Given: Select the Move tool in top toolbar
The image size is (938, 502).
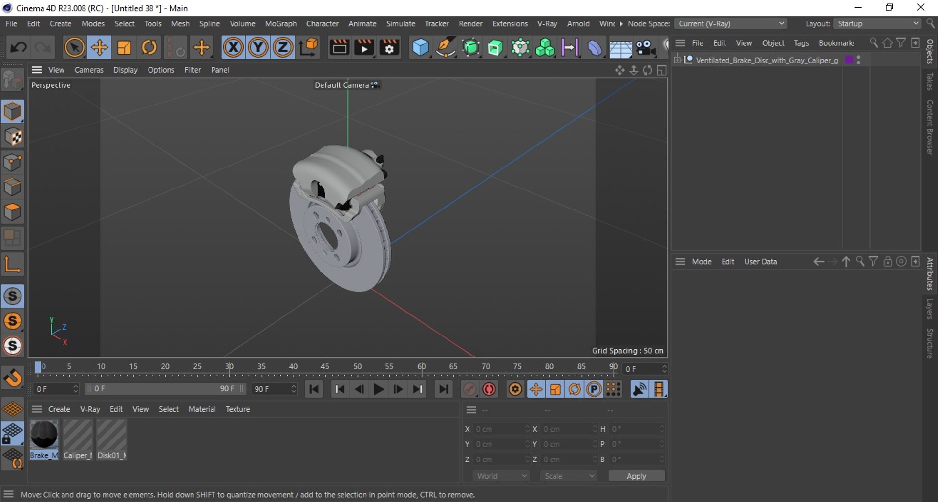Looking at the screenshot, I should point(99,47).
